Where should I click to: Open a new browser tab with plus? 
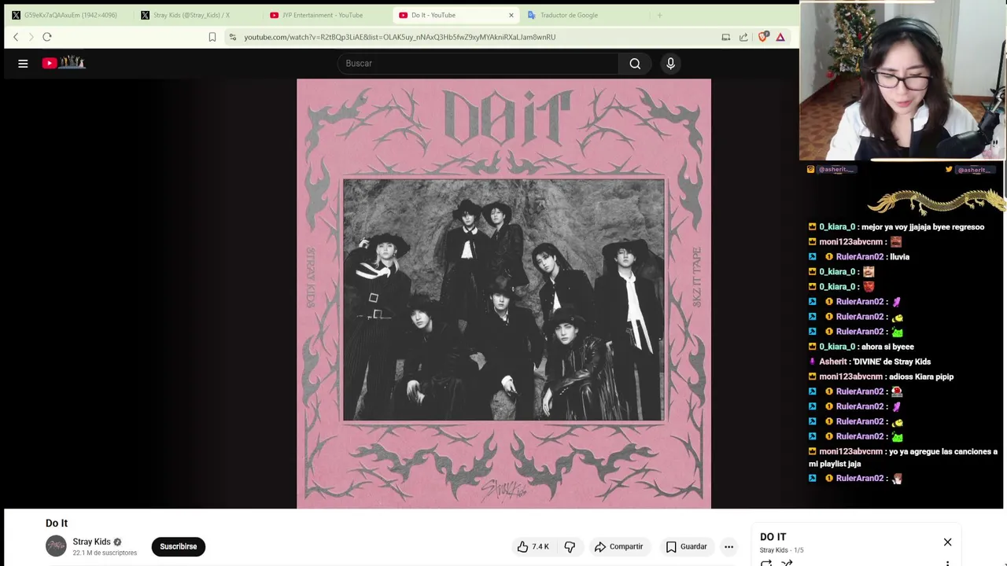click(x=659, y=15)
